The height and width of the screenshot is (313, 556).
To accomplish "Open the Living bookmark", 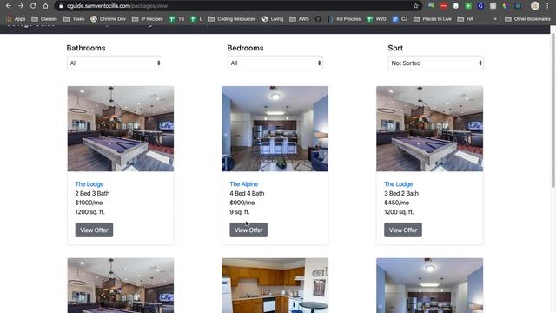I will (x=272, y=19).
